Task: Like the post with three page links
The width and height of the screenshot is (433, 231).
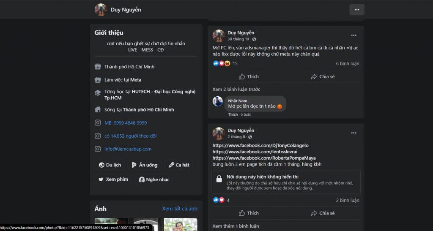Action: [x=249, y=213]
